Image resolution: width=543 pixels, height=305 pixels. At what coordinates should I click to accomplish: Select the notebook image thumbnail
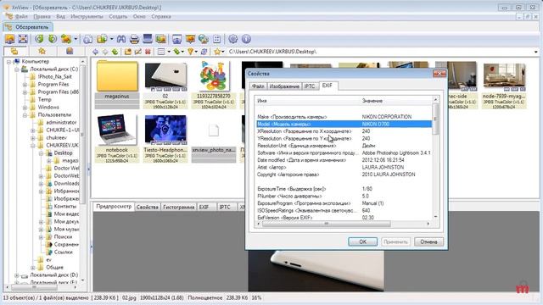(117, 138)
